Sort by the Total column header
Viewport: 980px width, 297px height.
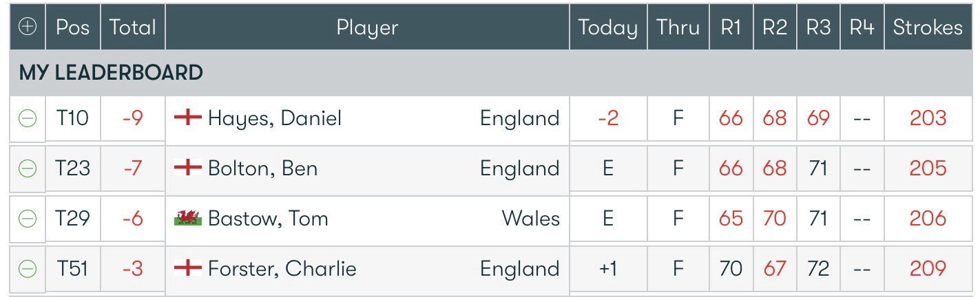pos(133,27)
